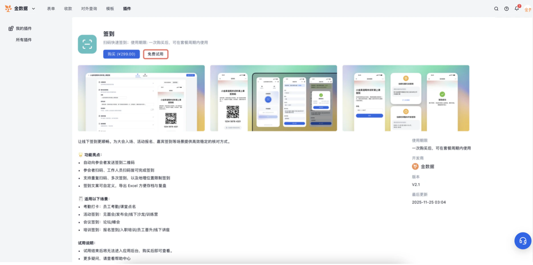Screen dimensions: 533x265
Task: Click the 自动向参会者发送签到二维码 bullet
Action: click(x=109, y=163)
